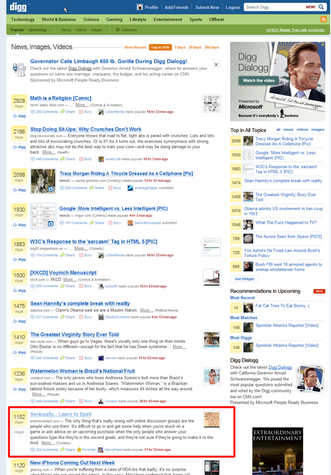Expand More on Watermelon Woman description
The width and height of the screenshot is (331, 475).
[x=39, y=394]
